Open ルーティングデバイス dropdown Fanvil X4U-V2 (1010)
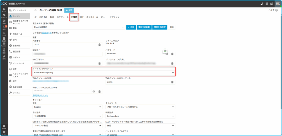 104,73
